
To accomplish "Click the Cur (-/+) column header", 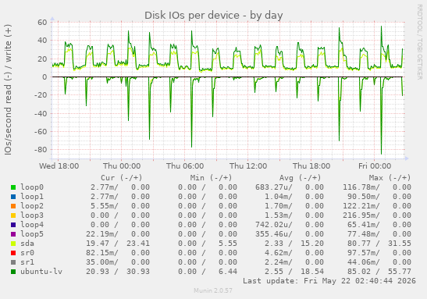I will [122, 178].
